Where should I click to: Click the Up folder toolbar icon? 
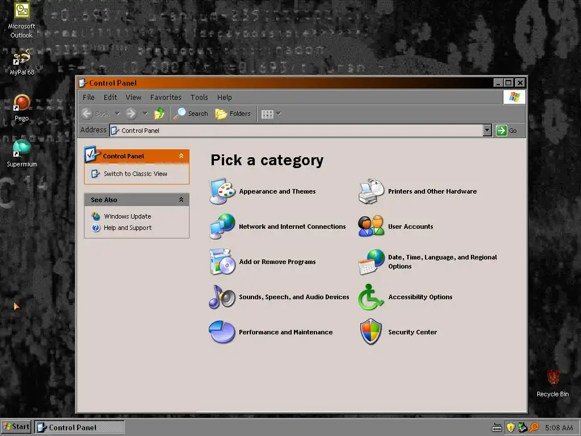click(159, 114)
